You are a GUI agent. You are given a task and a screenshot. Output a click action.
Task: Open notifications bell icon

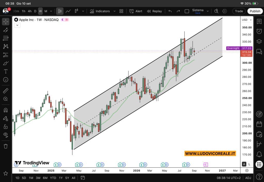coord(259,154)
